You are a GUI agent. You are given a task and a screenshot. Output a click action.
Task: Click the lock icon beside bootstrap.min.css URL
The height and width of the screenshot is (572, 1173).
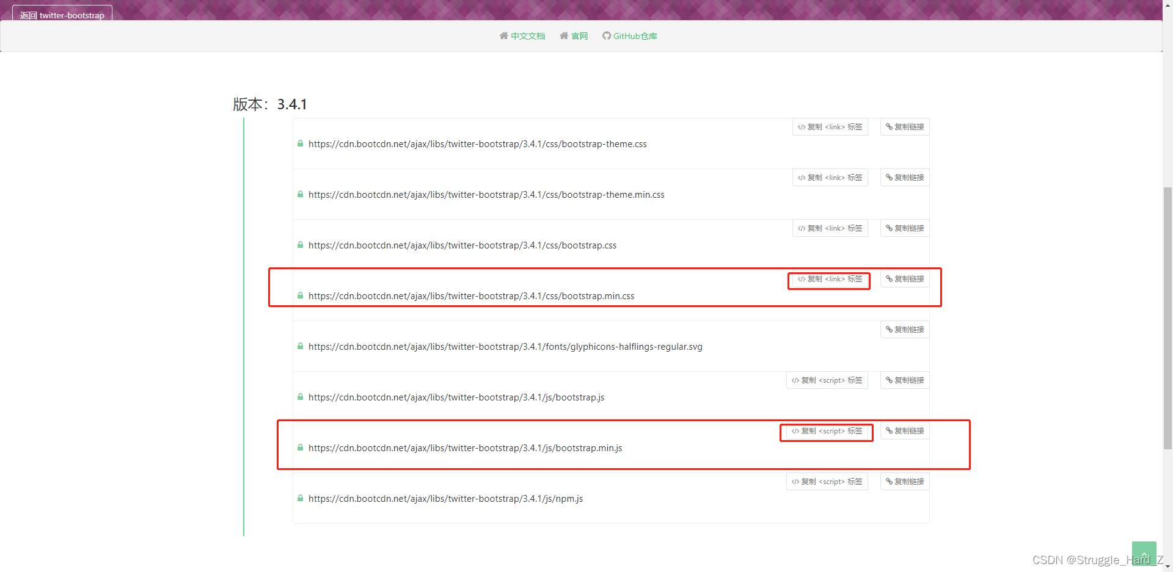[x=300, y=295]
